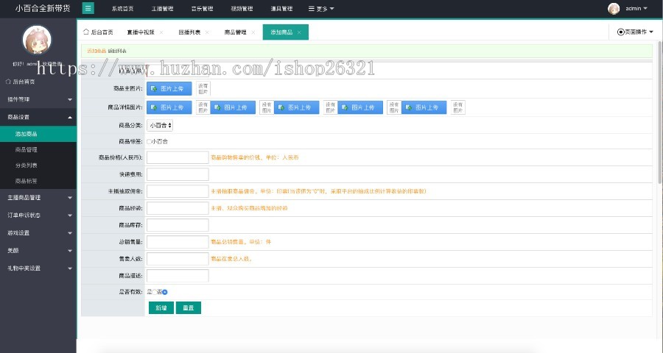This screenshot has width=663, height=353.
Task: Click 图片上传 button for 商品主图片
Action: 169,88
